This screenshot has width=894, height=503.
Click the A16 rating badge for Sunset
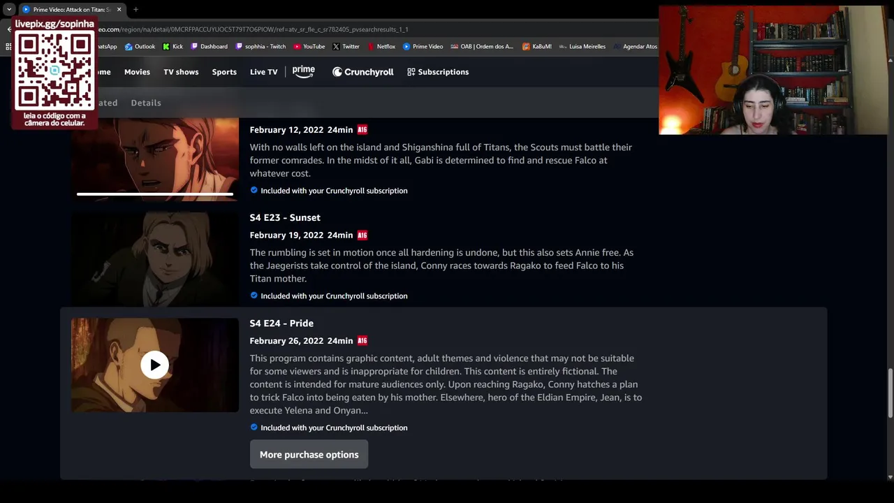pos(362,235)
